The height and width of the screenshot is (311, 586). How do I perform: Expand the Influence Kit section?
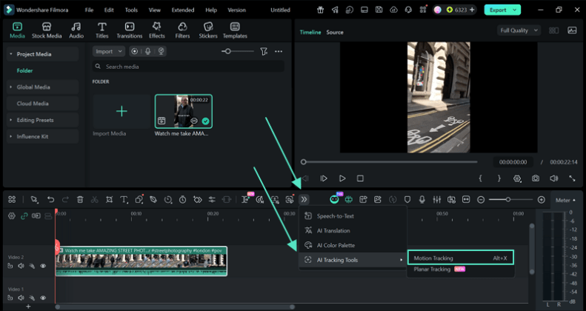pyautogui.click(x=11, y=136)
